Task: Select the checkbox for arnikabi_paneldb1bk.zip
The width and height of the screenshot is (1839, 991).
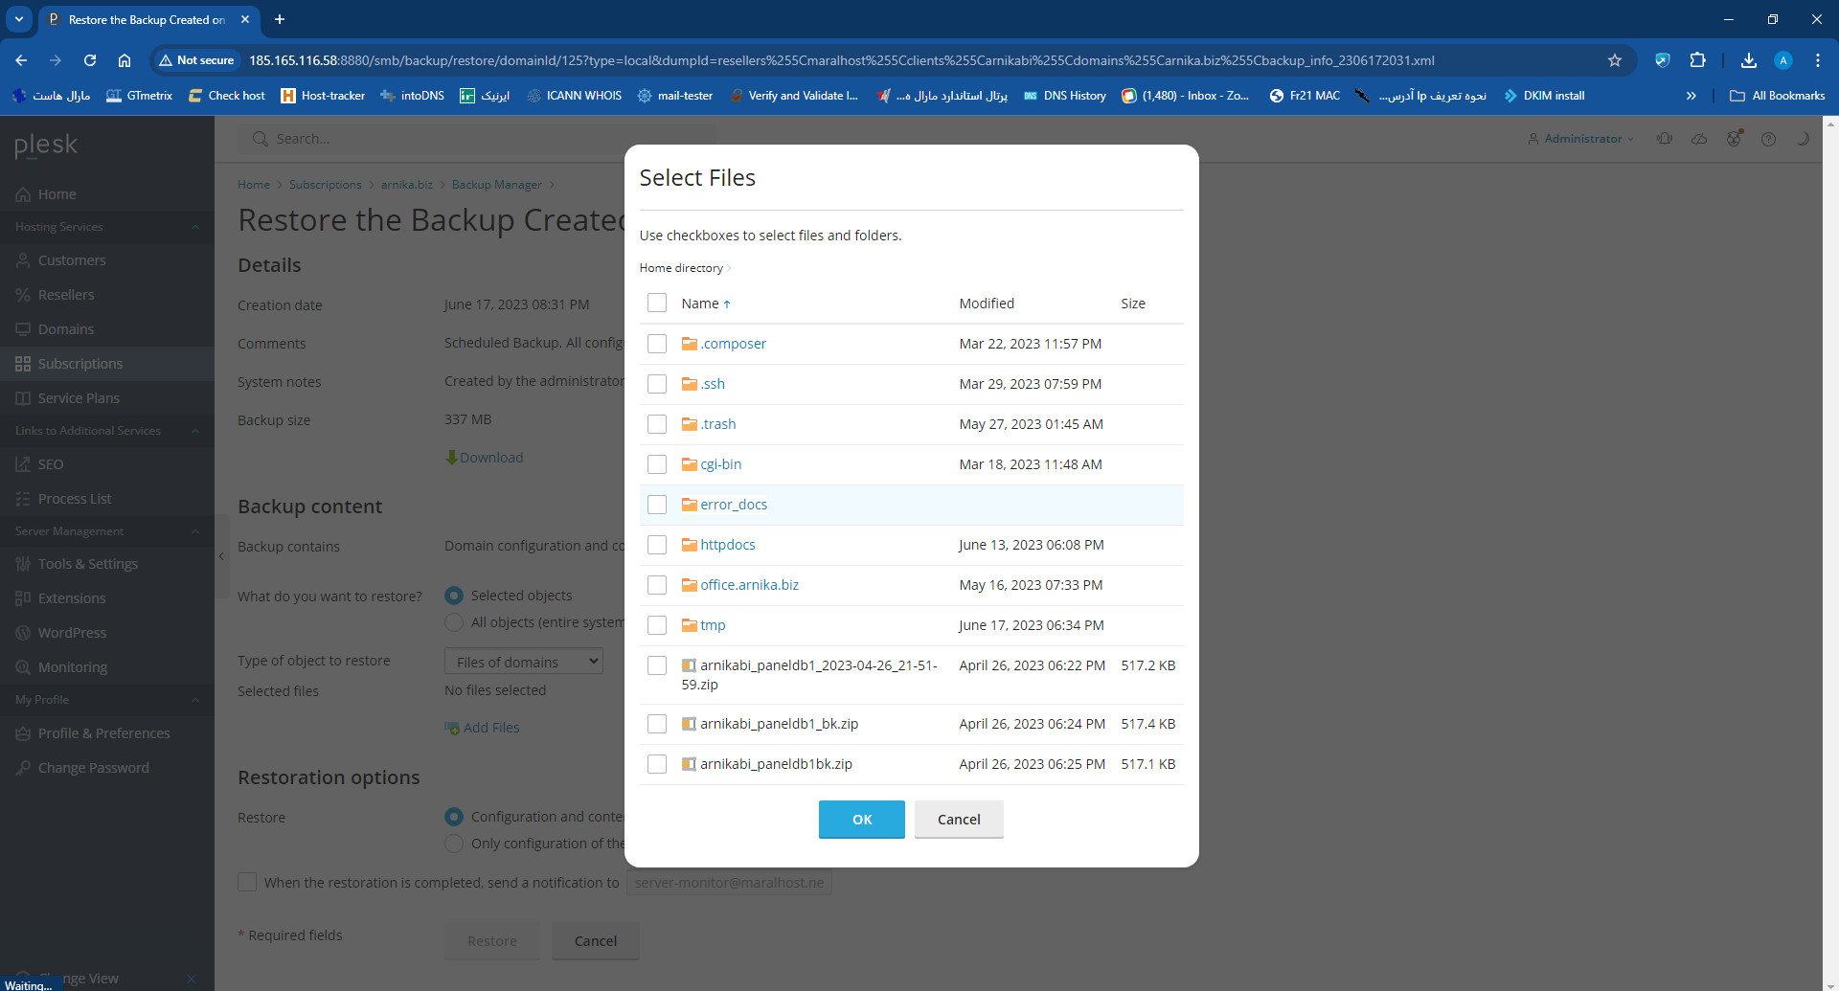Action: [x=657, y=764]
